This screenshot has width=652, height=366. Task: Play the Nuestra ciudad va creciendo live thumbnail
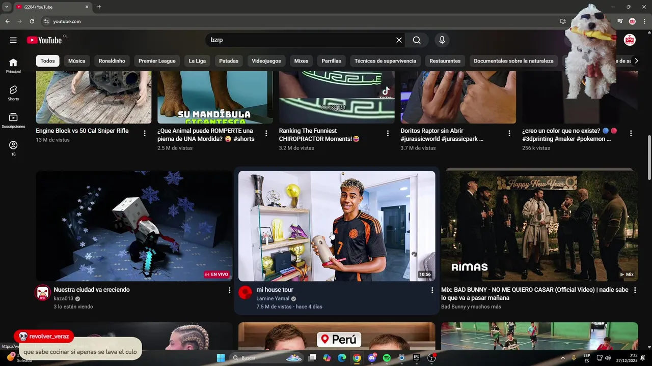point(134,226)
